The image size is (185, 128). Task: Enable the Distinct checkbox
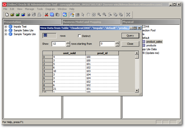[x=80, y=36]
